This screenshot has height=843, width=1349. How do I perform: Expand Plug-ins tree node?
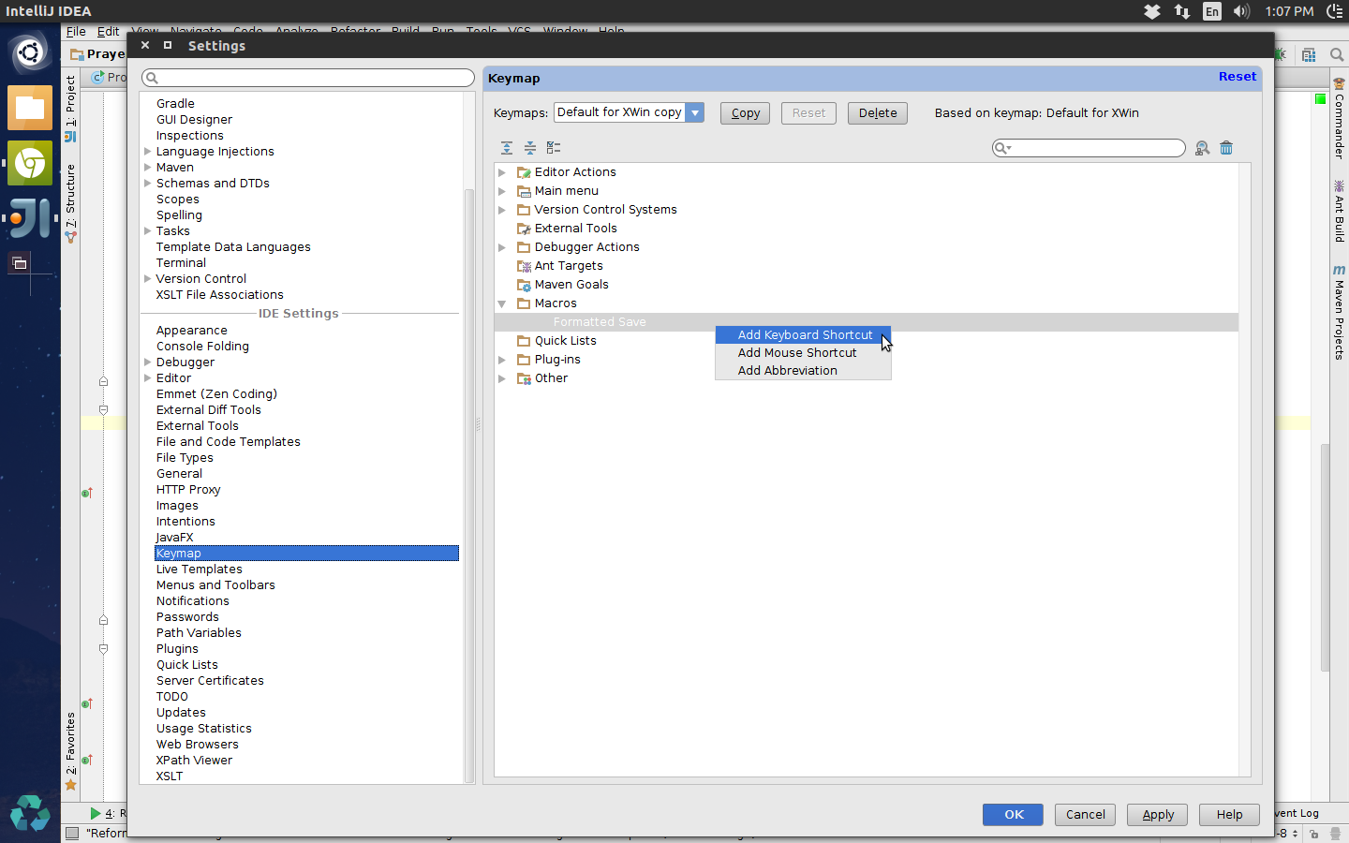click(x=502, y=360)
